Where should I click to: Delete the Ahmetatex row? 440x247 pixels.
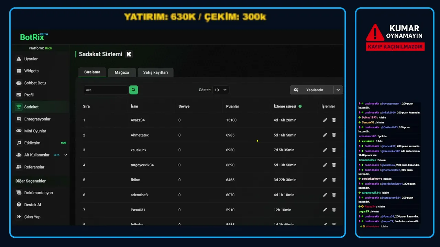point(334,135)
